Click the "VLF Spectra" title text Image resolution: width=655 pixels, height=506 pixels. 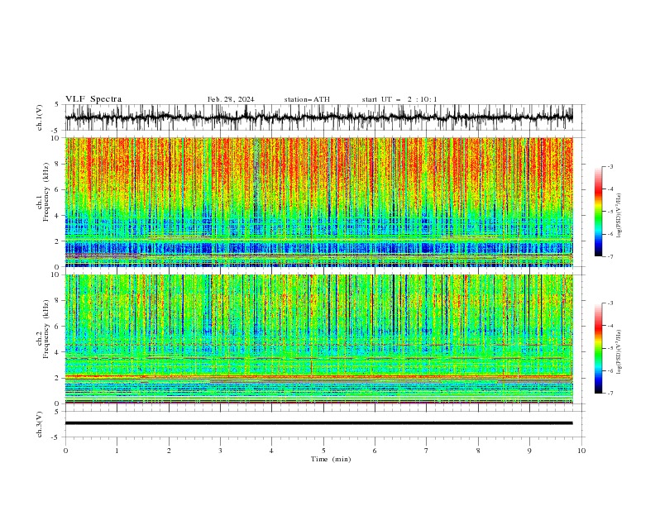(x=93, y=99)
